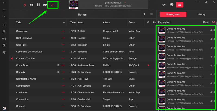Screen dimensions: 217x111
Task: Sort songs by the heart column
Action: (x=148, y=23)
